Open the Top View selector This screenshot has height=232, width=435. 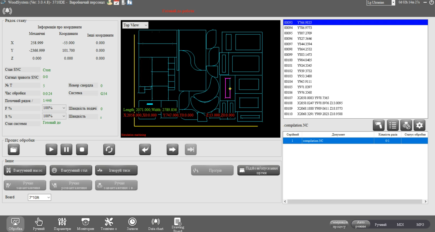135,25
